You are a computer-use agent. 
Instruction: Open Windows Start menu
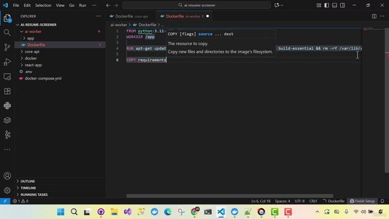61,212
